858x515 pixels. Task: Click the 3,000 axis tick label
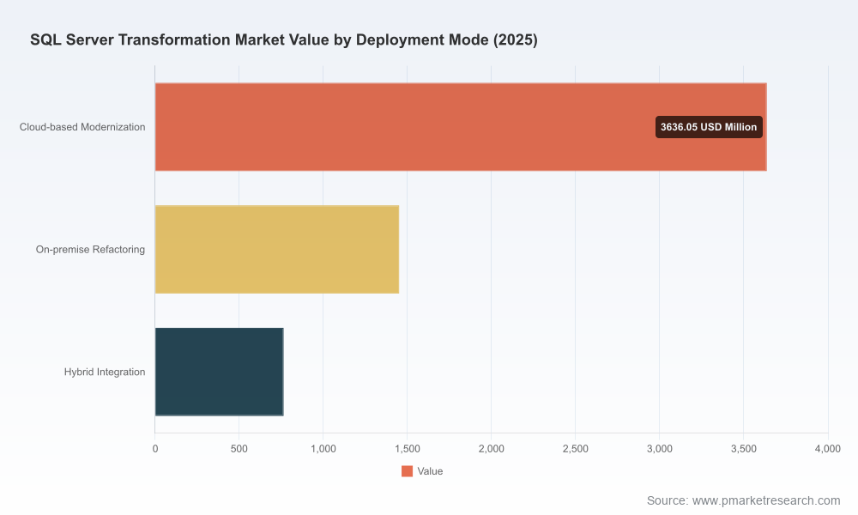click(660, 449)
